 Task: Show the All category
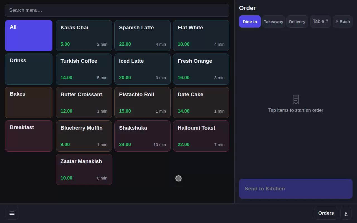click(x=29, y=36)
